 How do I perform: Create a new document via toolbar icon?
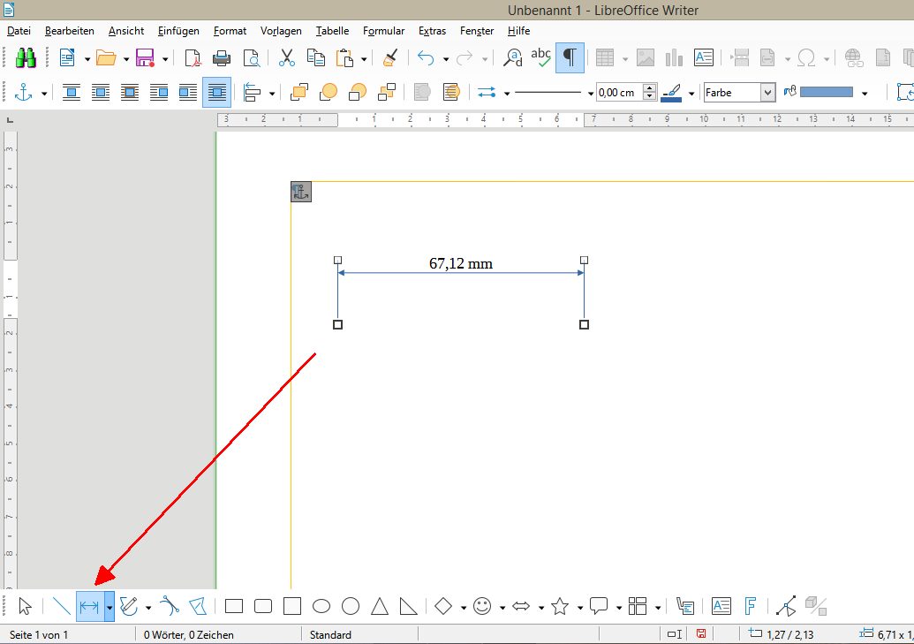coord(68,57)
